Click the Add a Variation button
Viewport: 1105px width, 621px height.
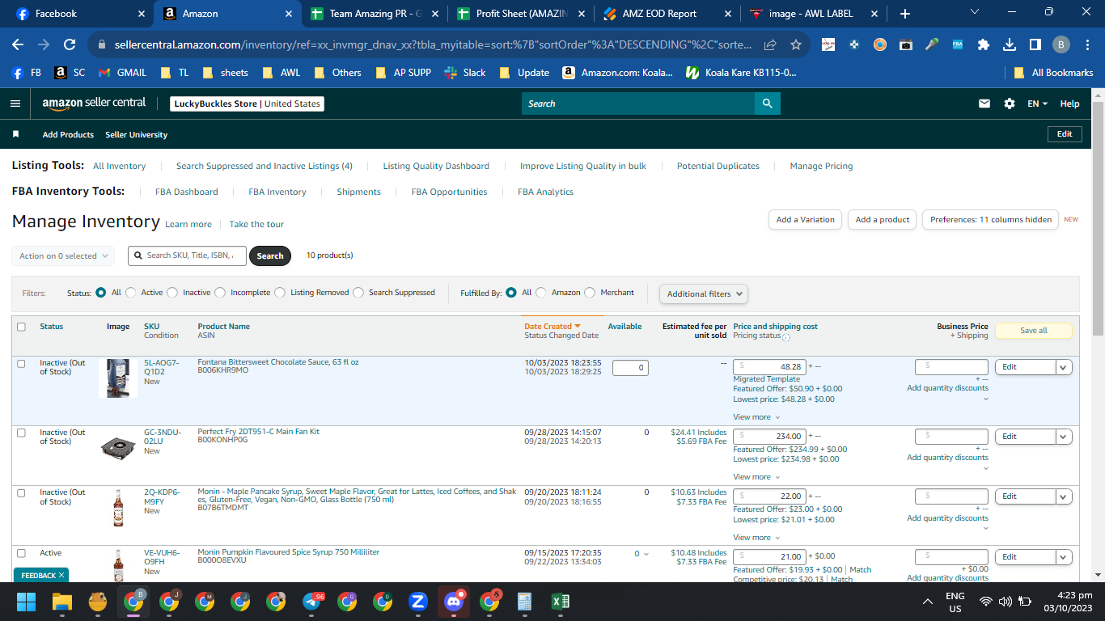click(805, 220)
